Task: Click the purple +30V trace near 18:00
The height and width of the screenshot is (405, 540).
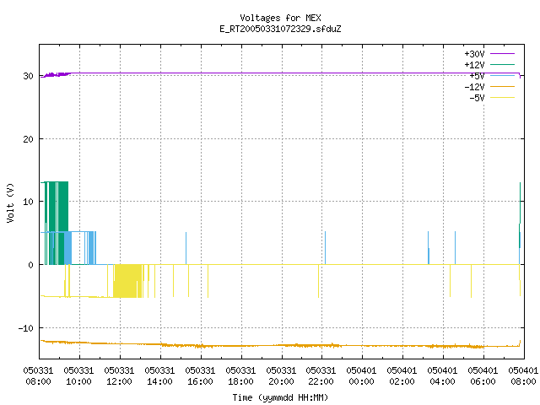Action: pyautogui.click(x=241, y=73)
